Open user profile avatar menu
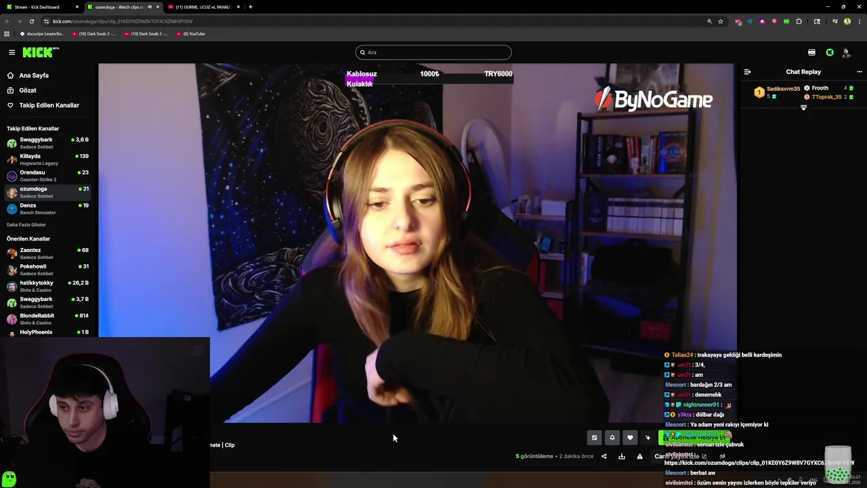Viewport: 867px width, 488px height. click(x=846, y=52)
